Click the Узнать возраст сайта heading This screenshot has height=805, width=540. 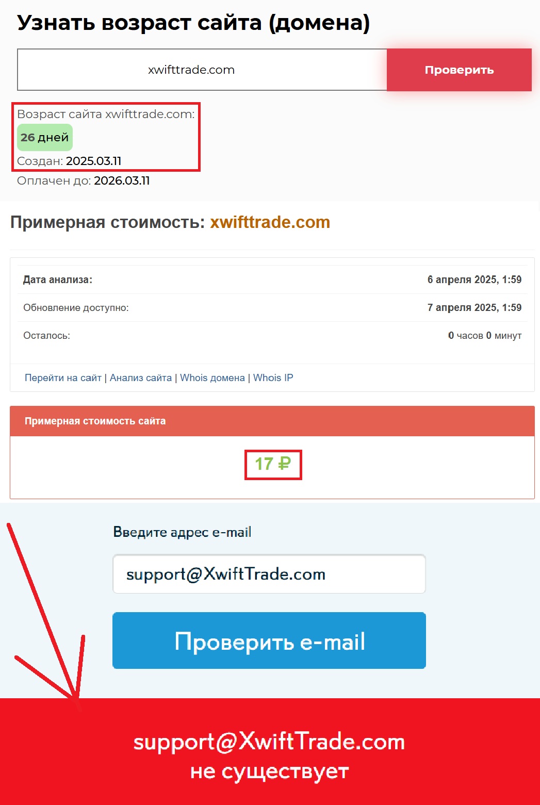click(193, 23)
